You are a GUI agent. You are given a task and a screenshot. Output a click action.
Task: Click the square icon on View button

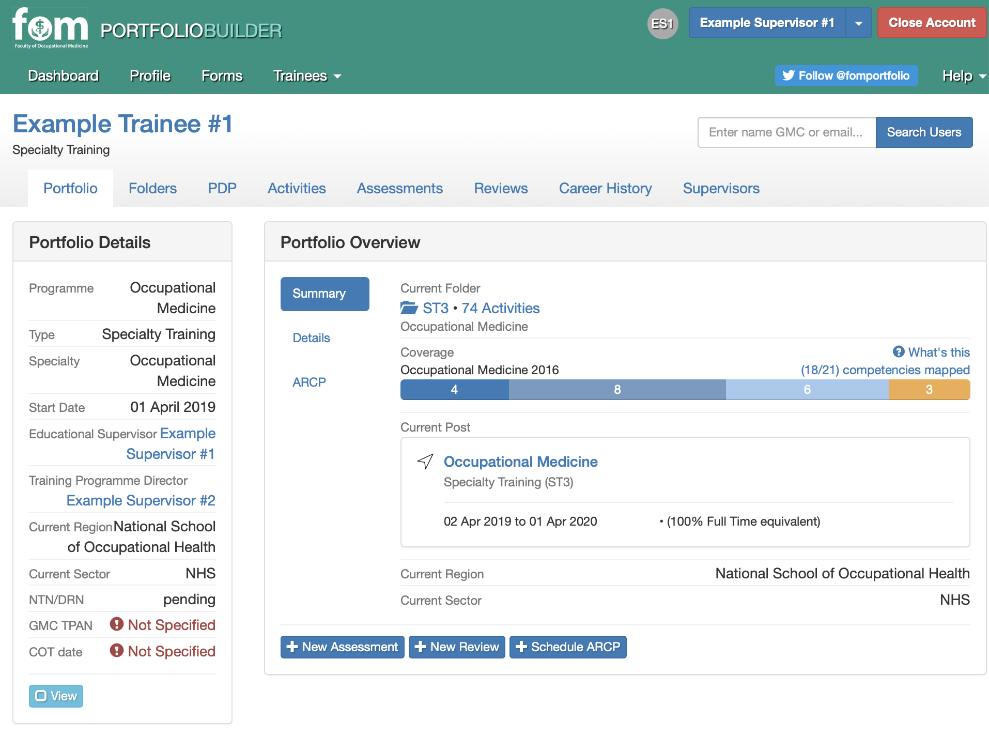(x=41, y=696)
